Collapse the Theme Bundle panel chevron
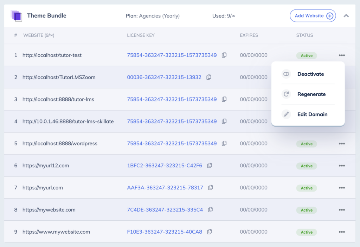Screen dimensions: 360x247 pyautogui.click(x=346, y=16)
